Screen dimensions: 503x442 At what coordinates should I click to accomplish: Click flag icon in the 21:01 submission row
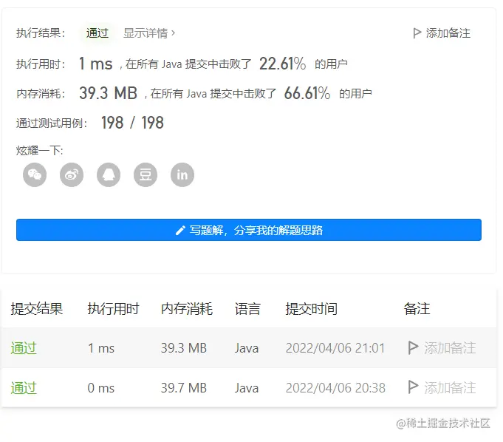[413, 347]
